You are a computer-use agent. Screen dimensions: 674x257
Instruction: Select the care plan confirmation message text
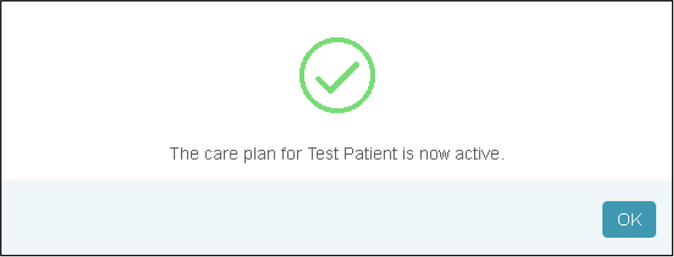tap(336, 154)
